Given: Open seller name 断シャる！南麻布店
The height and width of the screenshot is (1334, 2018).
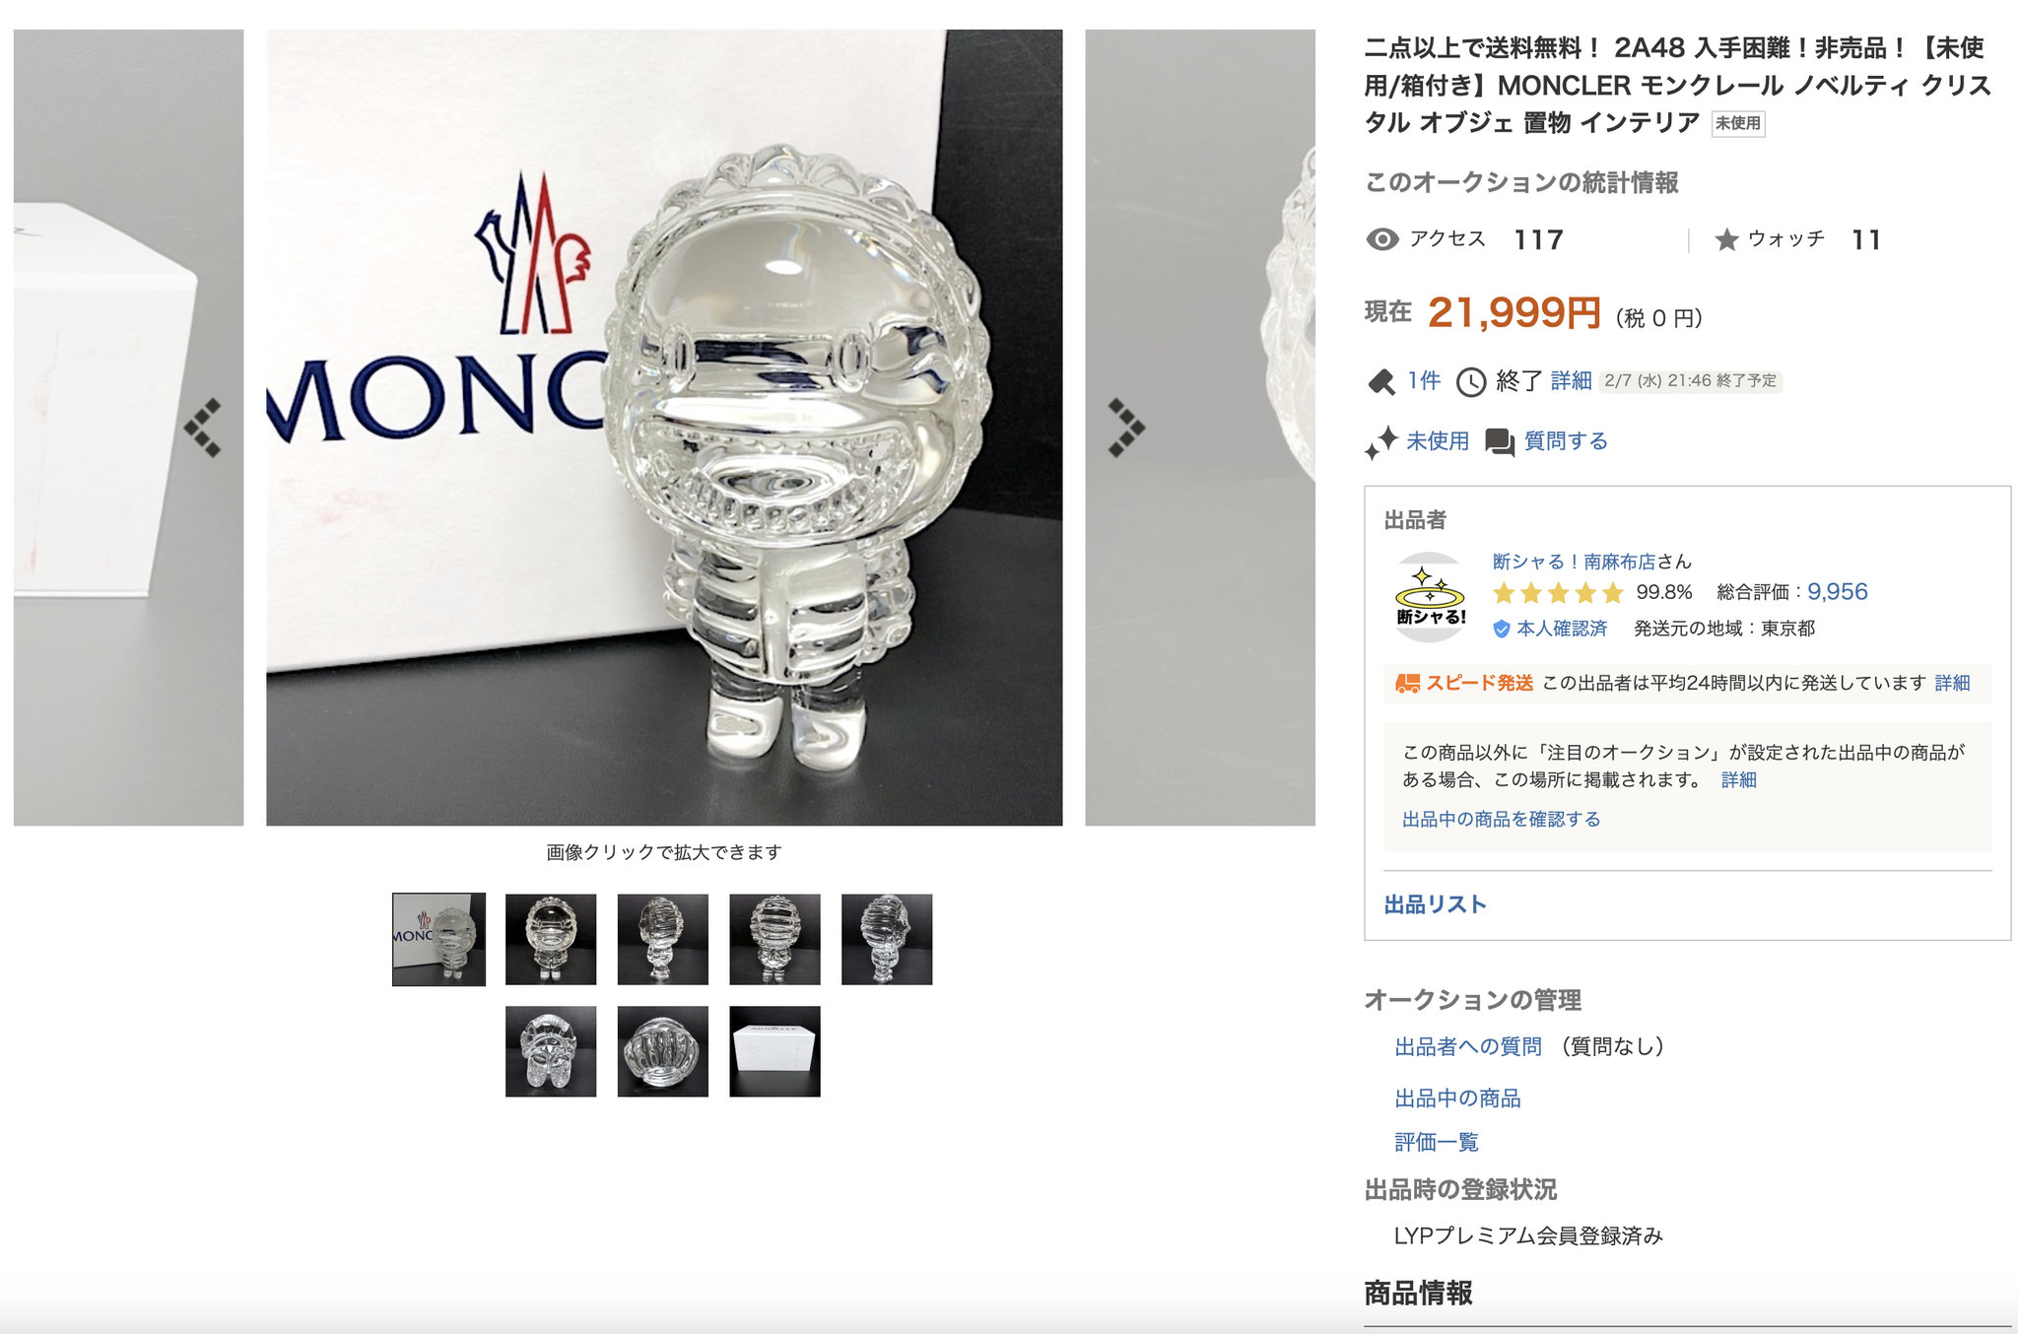Looking at the screenshot, I should pyautogui.click(x=1574, y=561).
